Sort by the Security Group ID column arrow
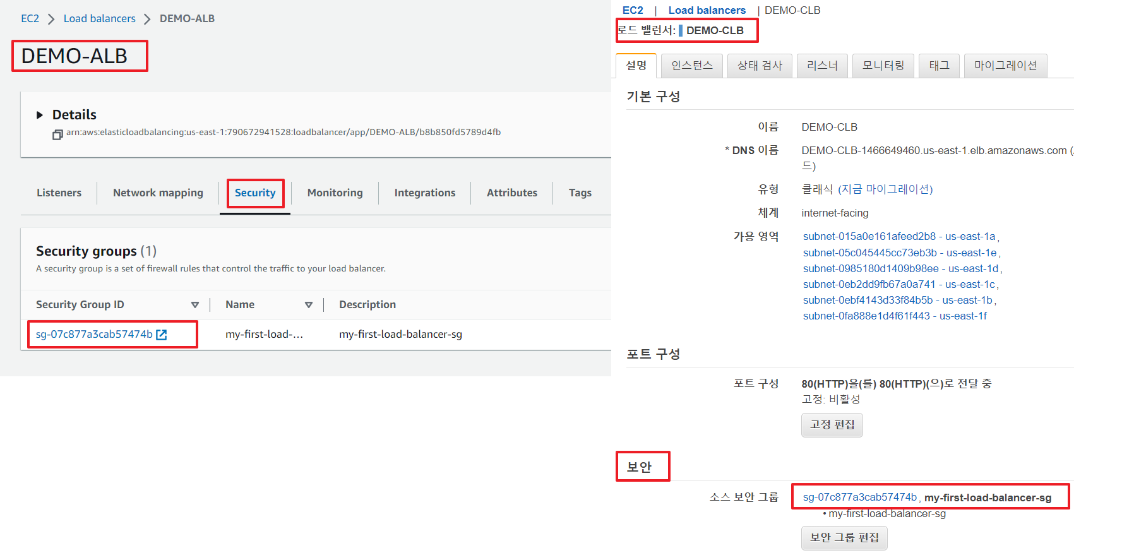 click(195, 305)
